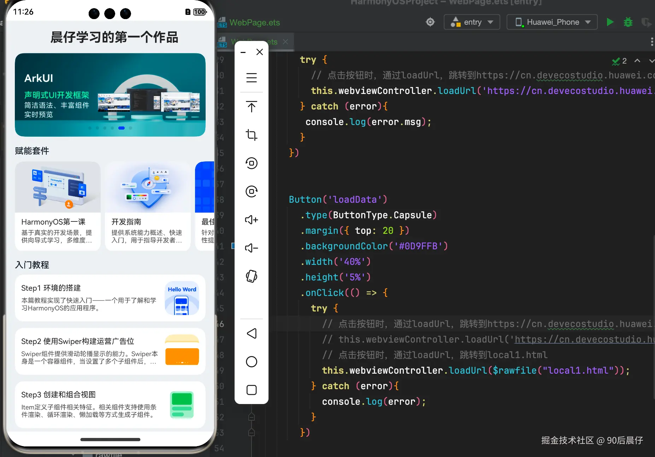Screen dimensions: 655x457
Task: Open the entry run configuration dropdown
Action: [x=472, y=22]
